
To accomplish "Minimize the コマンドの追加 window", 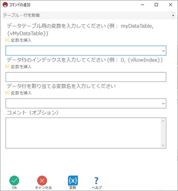I will (143, 5).
